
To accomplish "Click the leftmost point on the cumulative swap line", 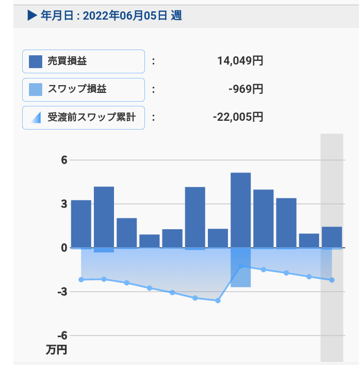I will pos(81,280).
